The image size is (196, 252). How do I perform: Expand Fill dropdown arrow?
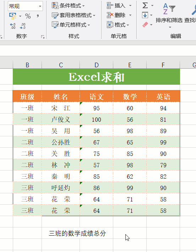point(151,15)
